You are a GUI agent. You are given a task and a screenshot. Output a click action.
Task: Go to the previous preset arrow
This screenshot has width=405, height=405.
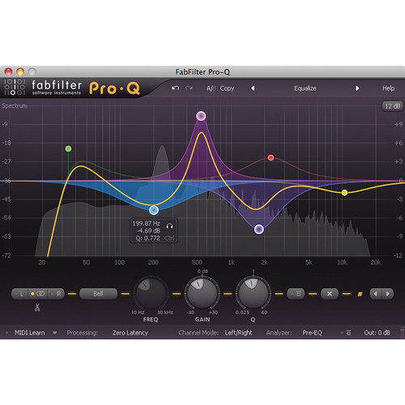pyautogui.click(x=253, y=88)
